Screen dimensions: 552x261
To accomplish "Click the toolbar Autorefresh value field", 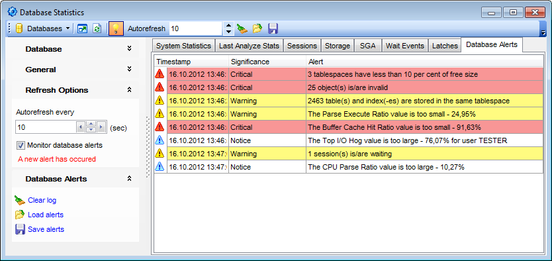I will [196, 28].
